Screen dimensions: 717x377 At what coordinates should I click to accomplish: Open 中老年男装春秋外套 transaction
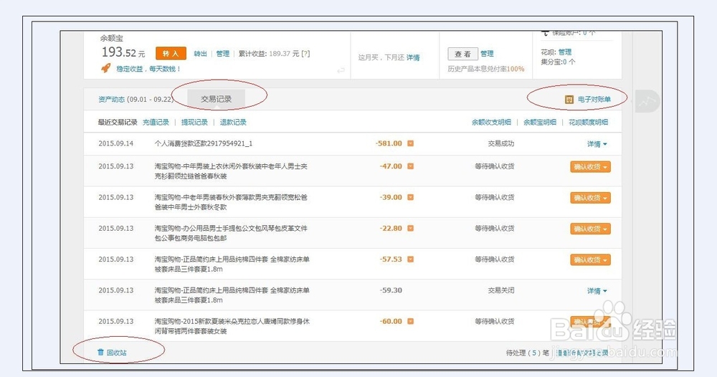click(x=231, y=202)
